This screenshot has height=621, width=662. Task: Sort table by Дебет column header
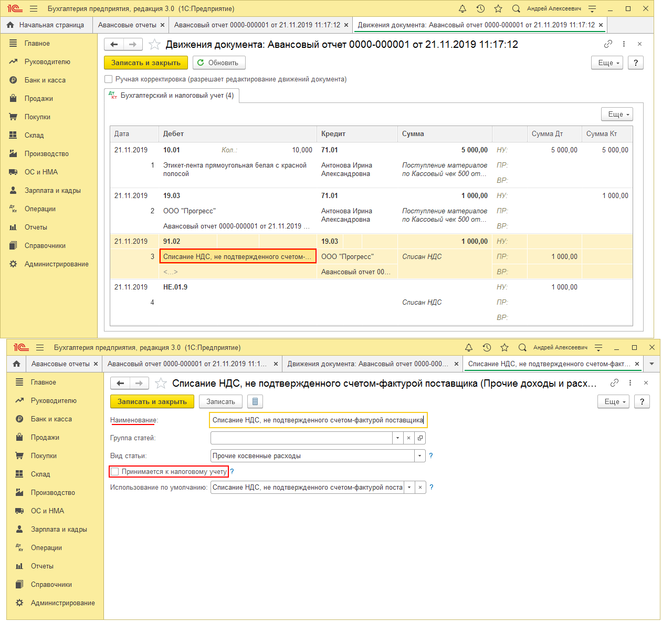238,133
